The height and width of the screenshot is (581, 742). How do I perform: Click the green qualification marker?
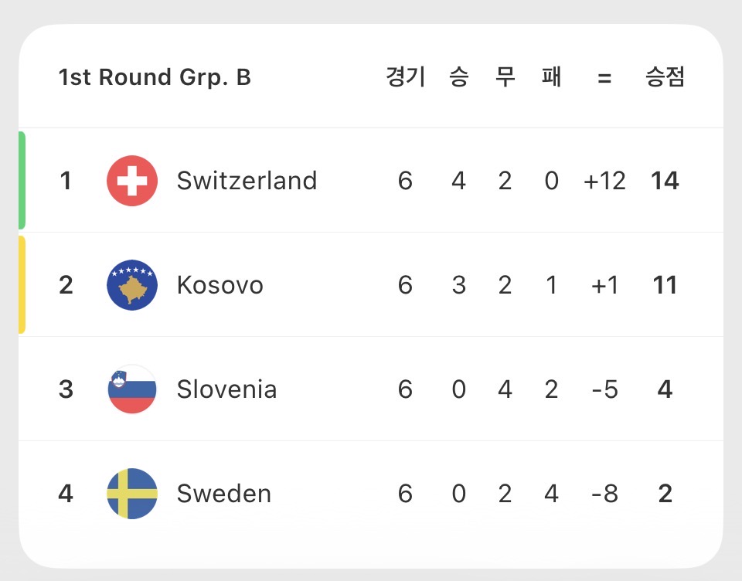pos(22,181)
